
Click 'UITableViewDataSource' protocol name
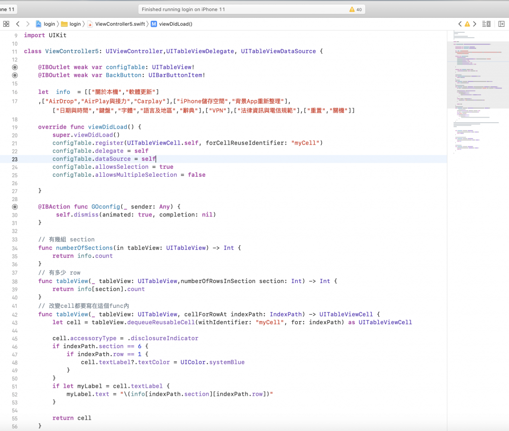point(278,51)
